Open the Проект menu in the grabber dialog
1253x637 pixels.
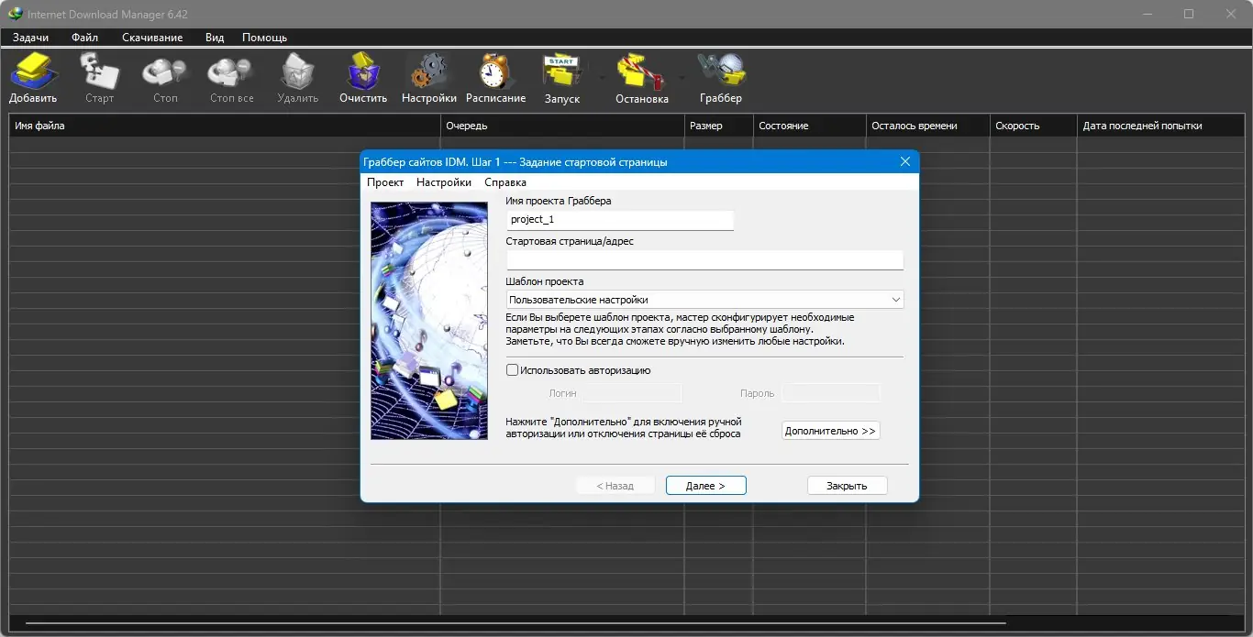coord(385,181)
